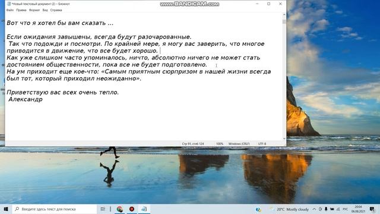Click the help icon in the taskbar tray

pyautogui.click(x=258, y=209)
